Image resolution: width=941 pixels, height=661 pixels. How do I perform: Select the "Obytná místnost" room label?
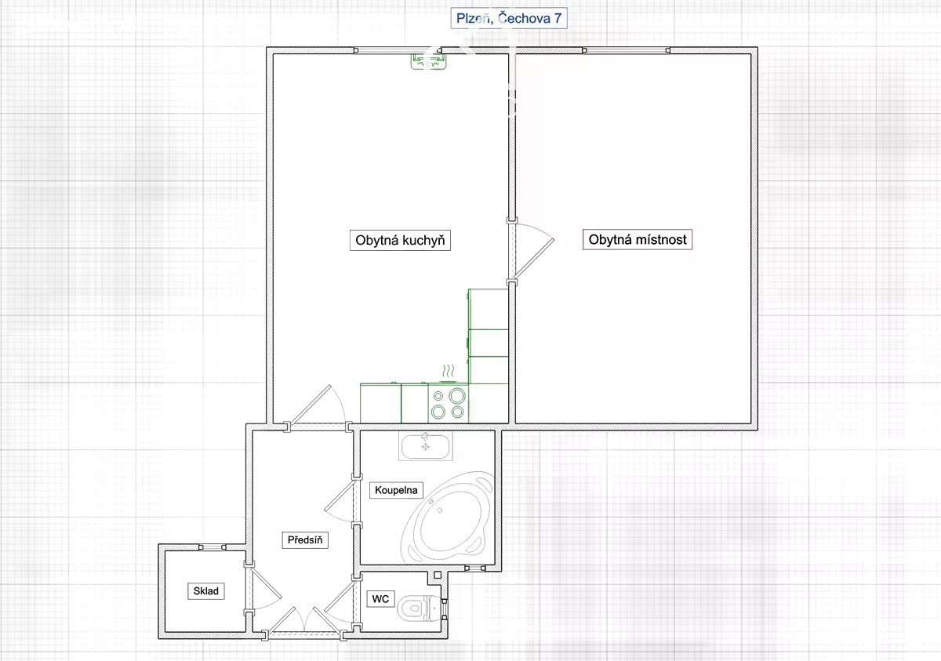(x=638, y=240)
